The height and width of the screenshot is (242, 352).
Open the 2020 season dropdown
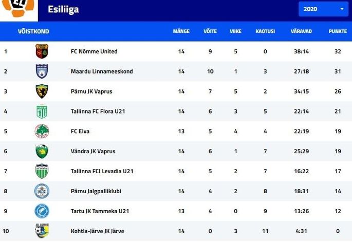pos(323,9)
